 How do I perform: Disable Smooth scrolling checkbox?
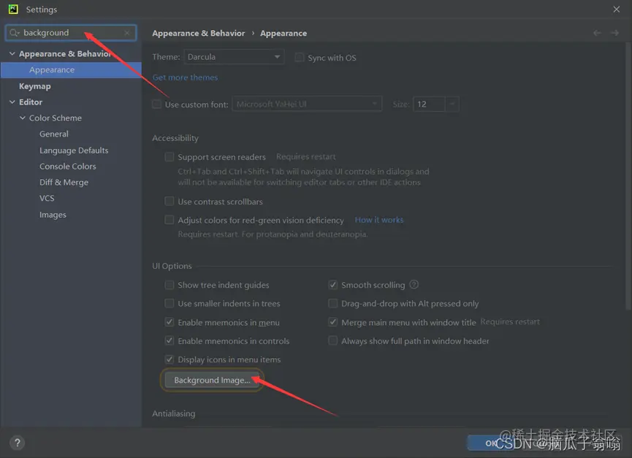pos(333,285)
